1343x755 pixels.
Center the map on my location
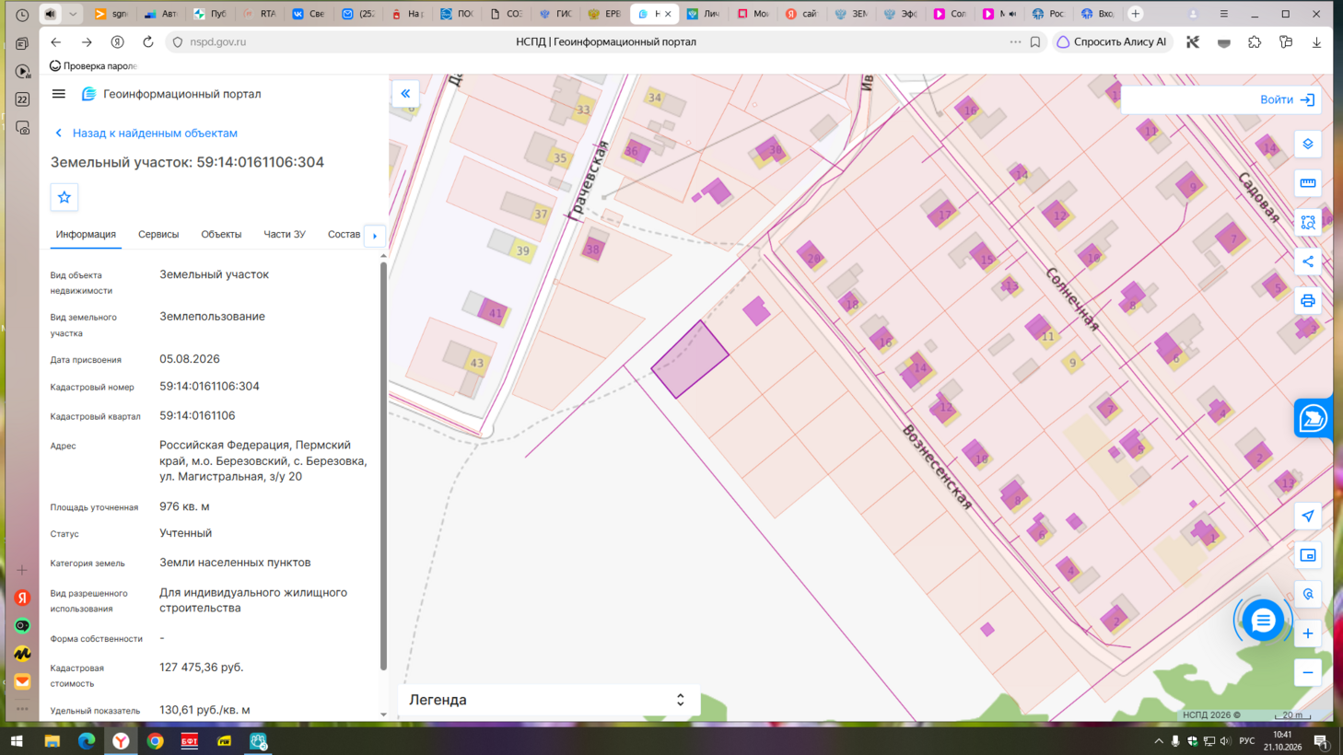click(1307, 517)
